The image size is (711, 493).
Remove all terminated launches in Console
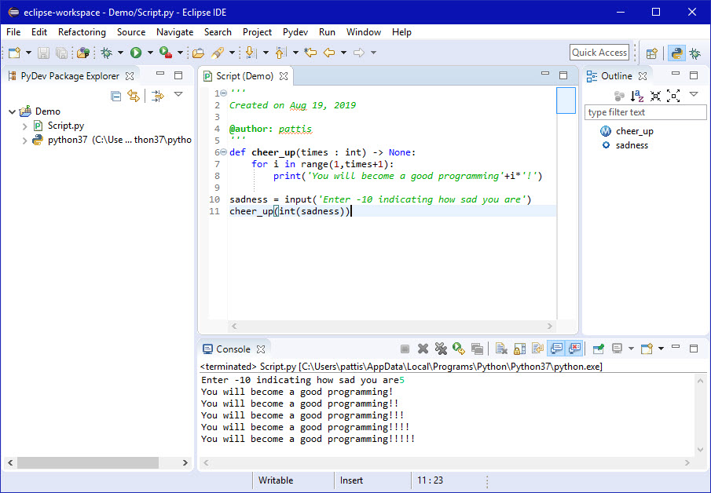441,349
